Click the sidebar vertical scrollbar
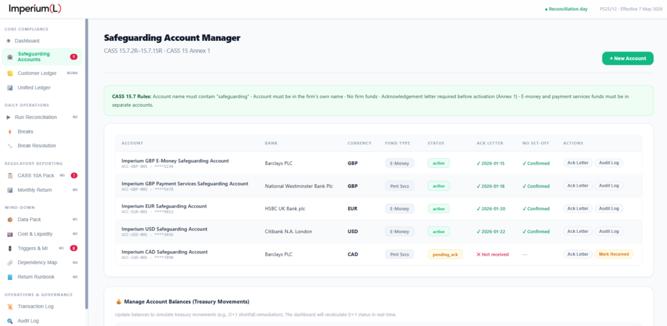The width and height of the screenshot is (667, 326). tap(87, 163)
